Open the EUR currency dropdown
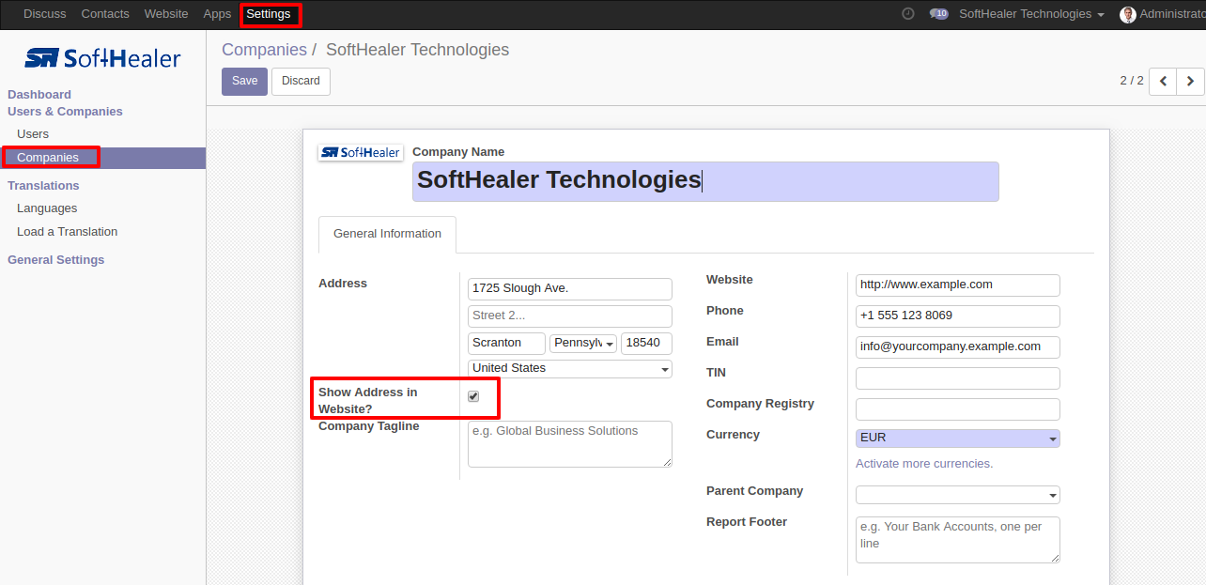The height and width of the screenshot is (585, 1206). [x=958, y=438]
